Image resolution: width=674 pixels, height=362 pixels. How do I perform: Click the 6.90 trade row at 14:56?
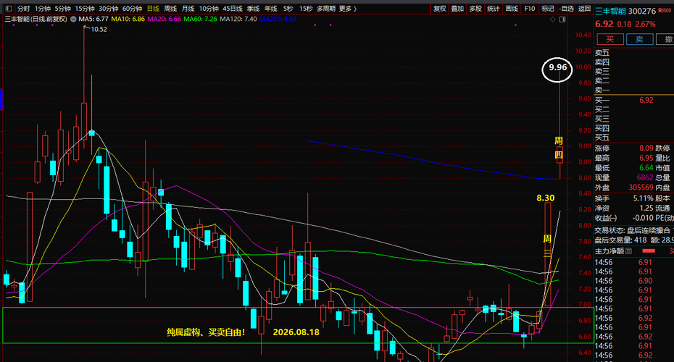[x=634, y=281]
